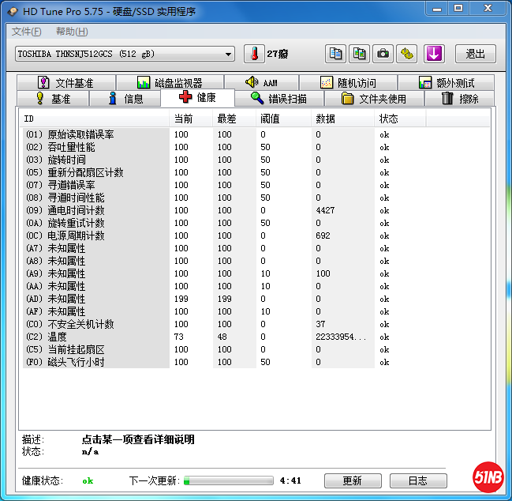This screenshot has width=512, height=501.
Task: Open the 帮助(H) menu
Action: tap(72, 32)
